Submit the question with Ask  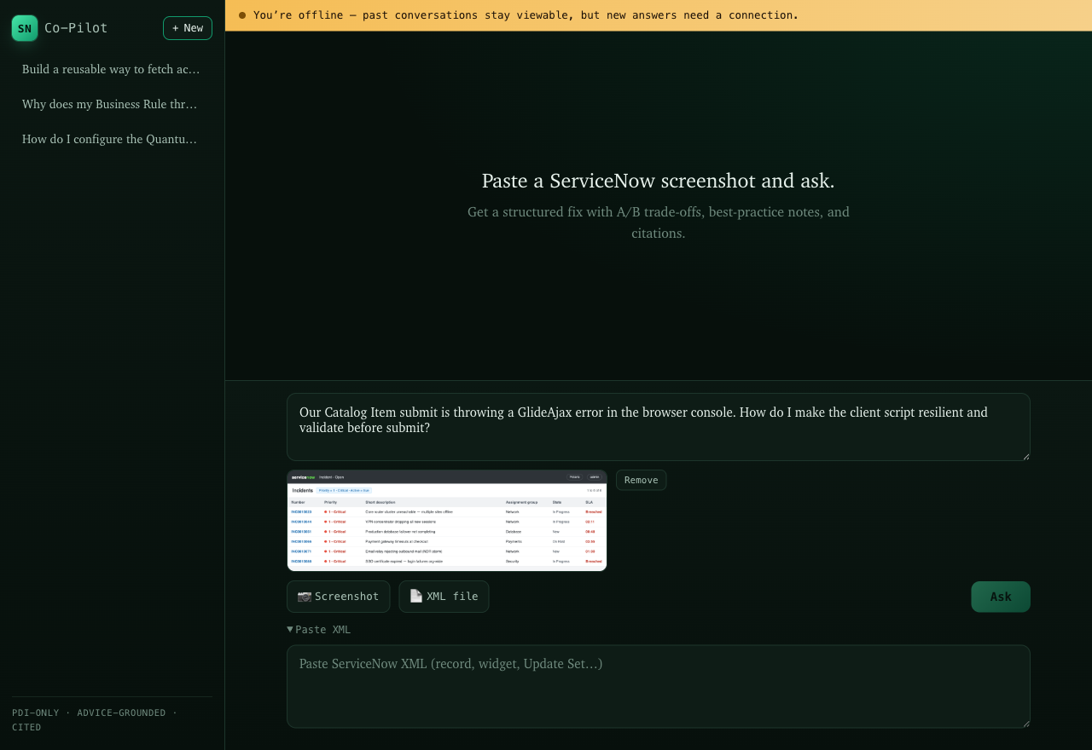click(1001, 597)
